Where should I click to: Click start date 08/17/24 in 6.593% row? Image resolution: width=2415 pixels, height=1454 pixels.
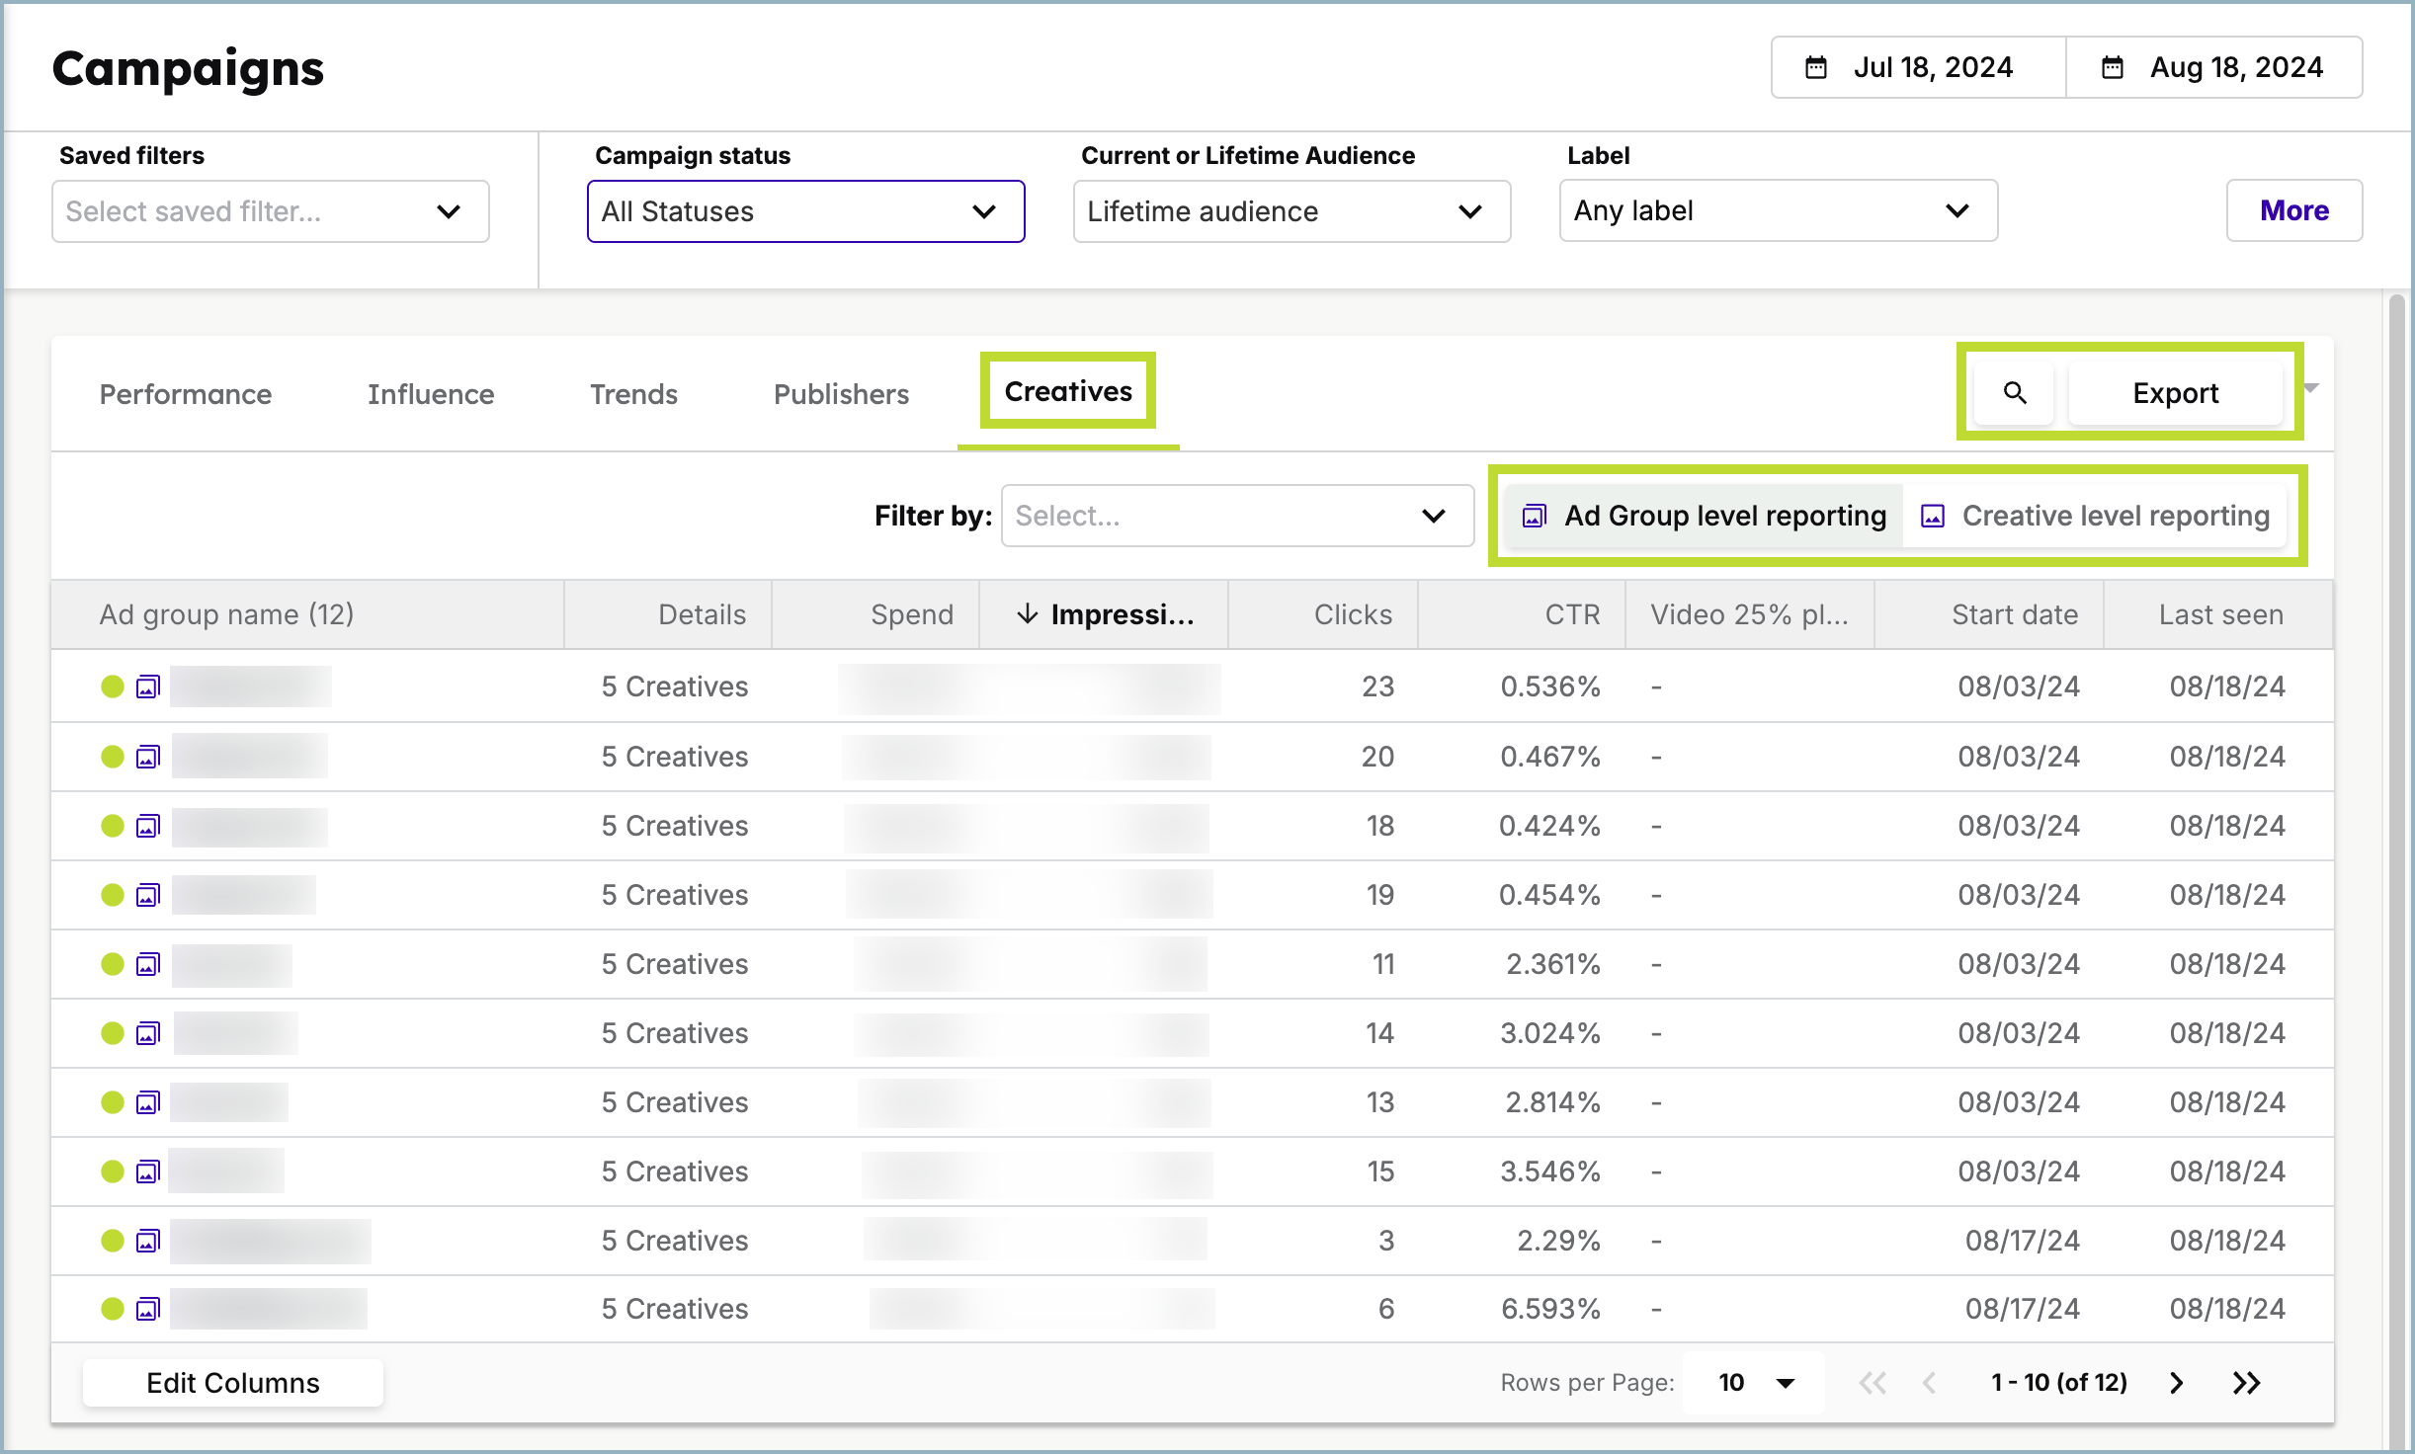tap(2022, 1309)
